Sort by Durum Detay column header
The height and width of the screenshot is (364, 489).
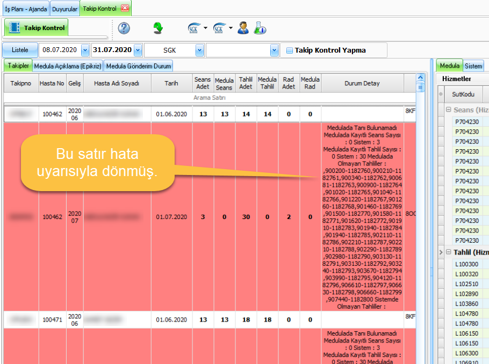pos(362,83)
